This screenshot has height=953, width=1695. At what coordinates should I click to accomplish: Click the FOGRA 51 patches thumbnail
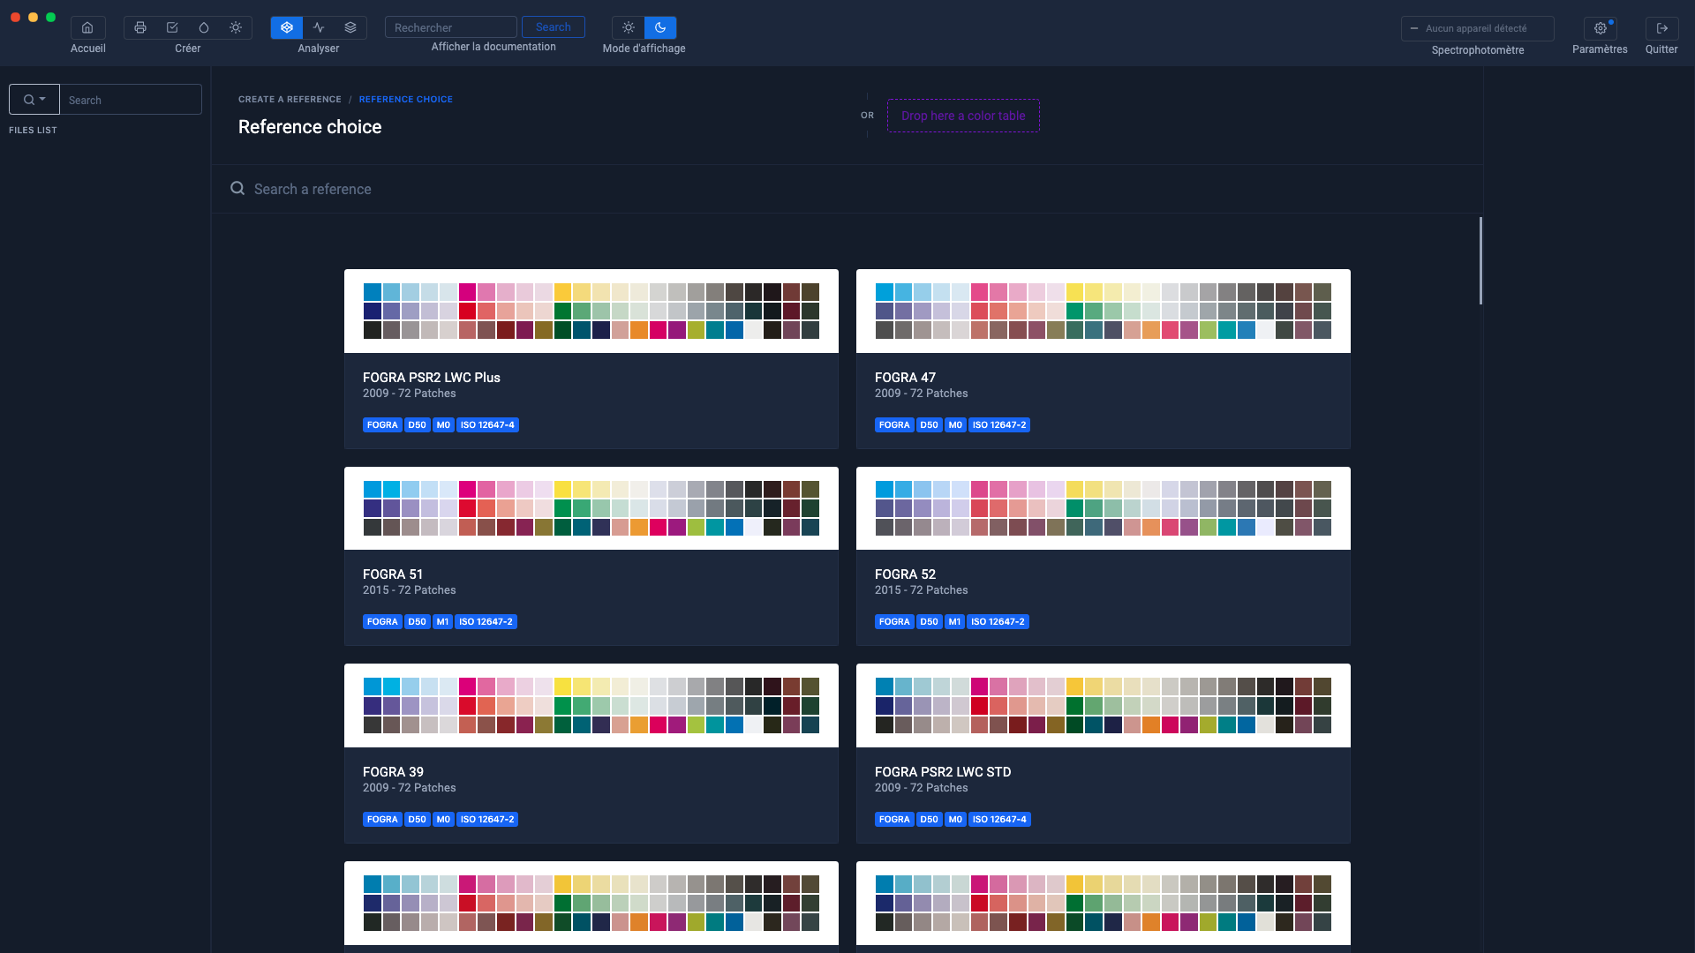tap(591, 508)
